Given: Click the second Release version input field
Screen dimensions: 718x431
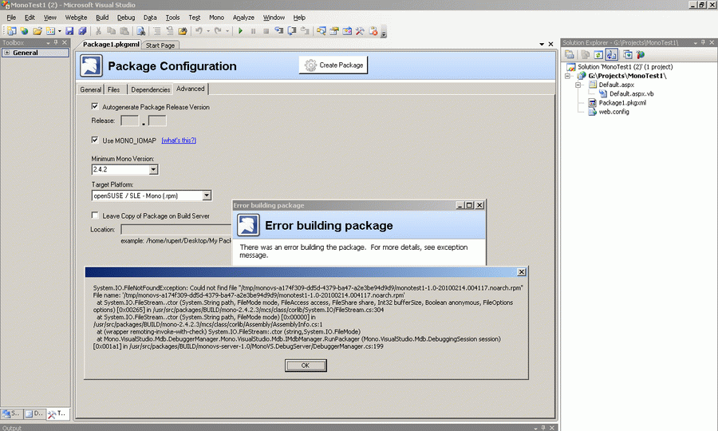Looking at the screenshot, I should click(x=157, y=121).
